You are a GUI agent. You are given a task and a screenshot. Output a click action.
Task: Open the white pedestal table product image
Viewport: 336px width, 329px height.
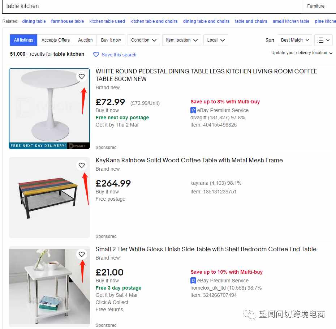(49, 108)
